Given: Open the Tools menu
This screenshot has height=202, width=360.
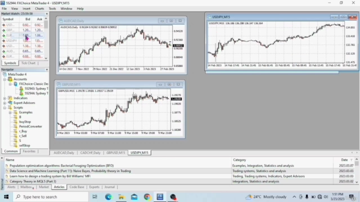Looking at the screenshot, I should pyautogui.click(x=52, y=9).
